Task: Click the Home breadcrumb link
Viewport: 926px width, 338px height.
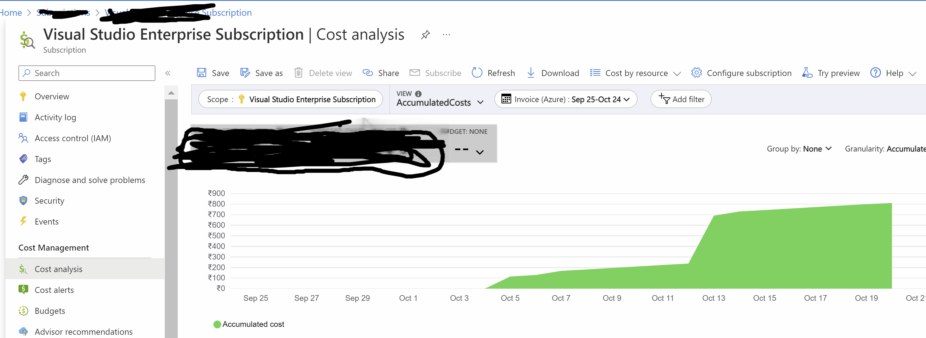Action: pos(11,13)
